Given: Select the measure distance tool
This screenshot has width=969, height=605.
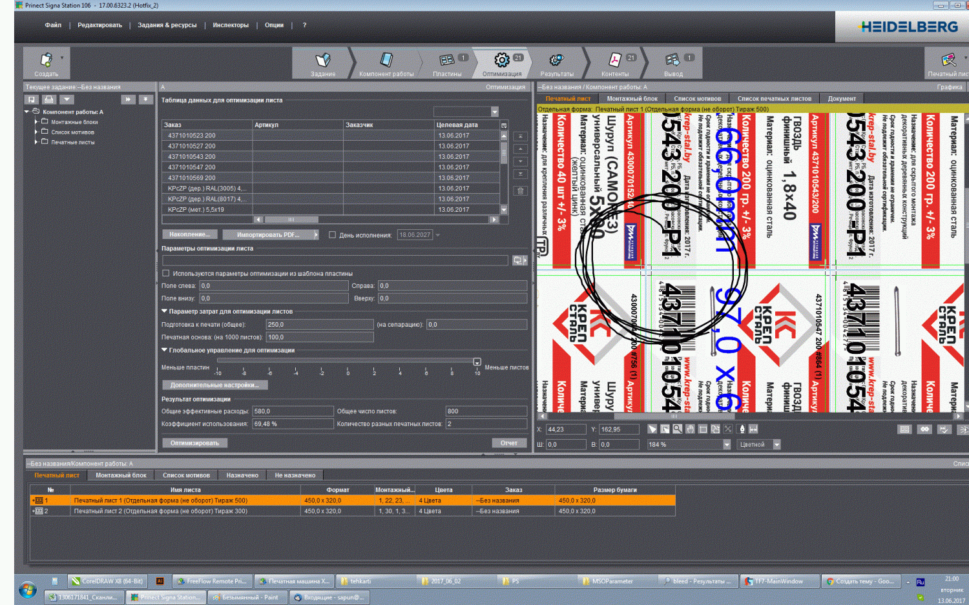Looking at the screenshot, I should point(753,429).
